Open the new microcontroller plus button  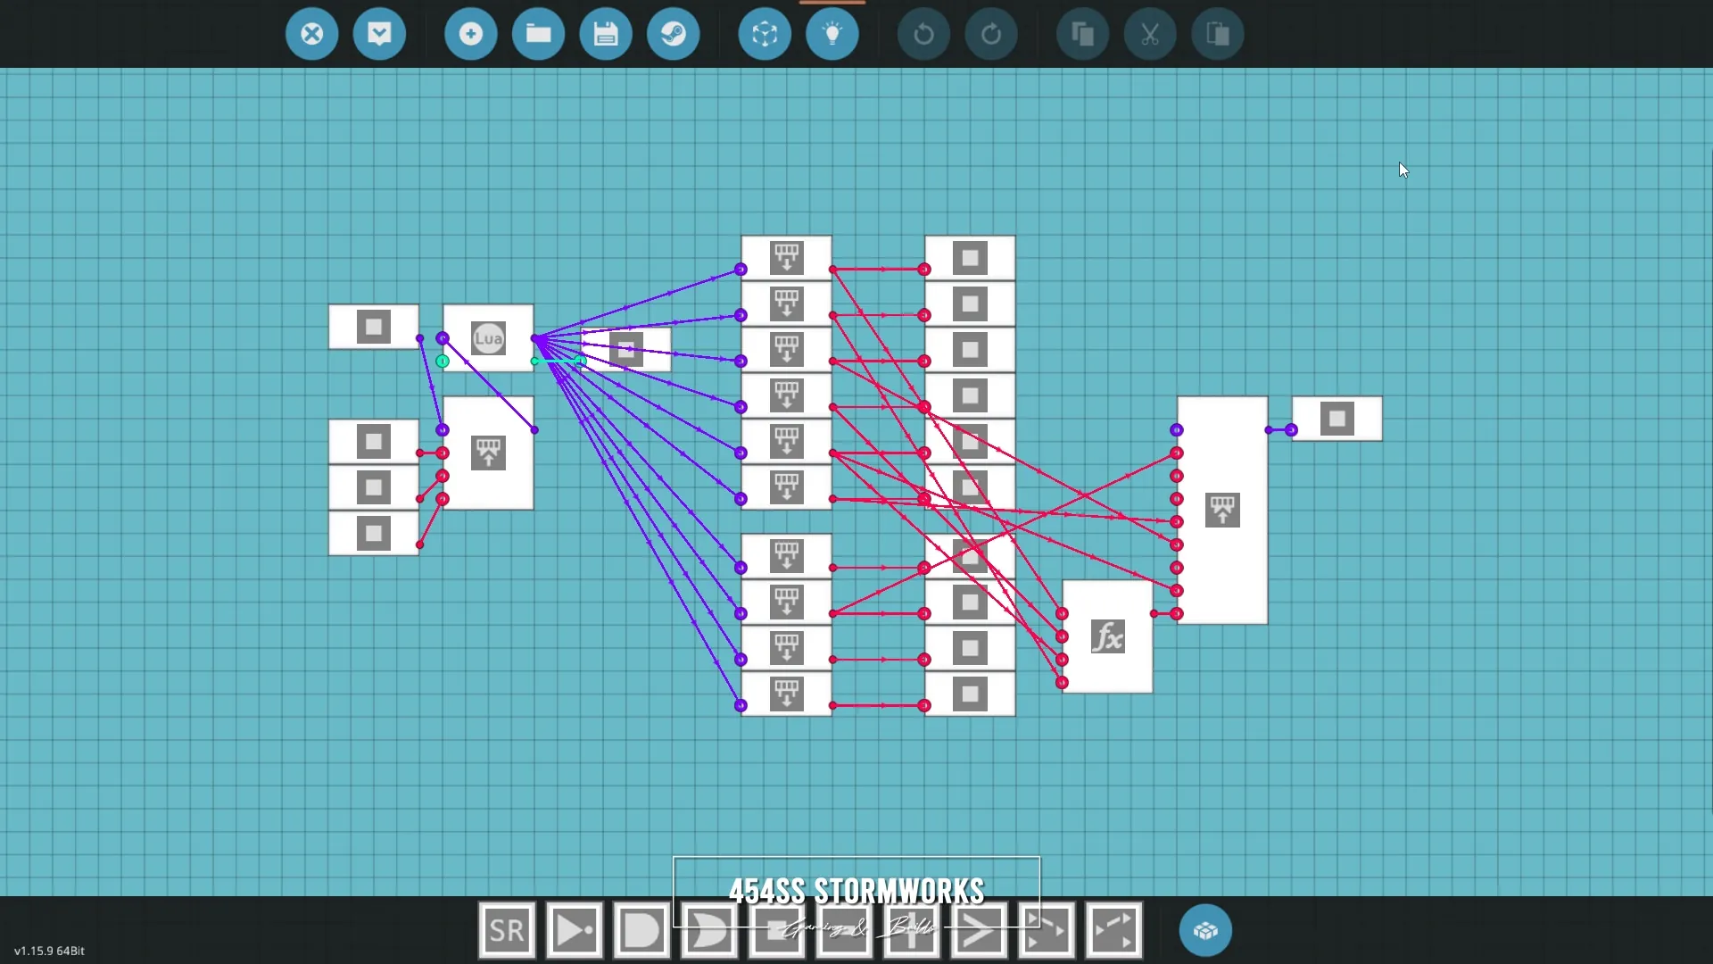click(x=470, y=34)
